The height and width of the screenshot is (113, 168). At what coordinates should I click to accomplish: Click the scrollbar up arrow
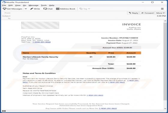coord(165,21)
